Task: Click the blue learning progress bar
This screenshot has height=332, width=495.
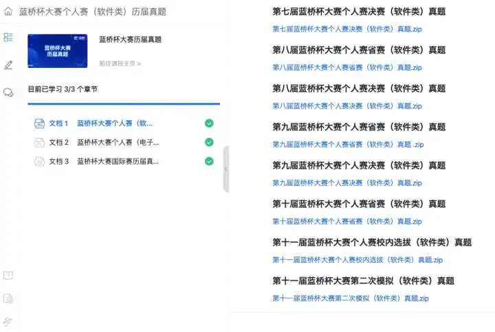Action: [124, 104]
